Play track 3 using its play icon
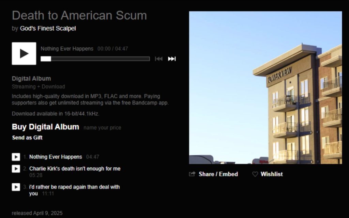349x218 pixels. [x=16, y=187]
